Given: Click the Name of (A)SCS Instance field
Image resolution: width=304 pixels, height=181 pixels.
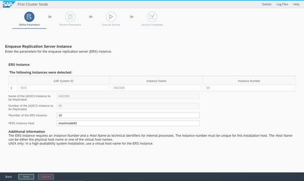Looking at the screenshot, I should (x=128, y=96).
